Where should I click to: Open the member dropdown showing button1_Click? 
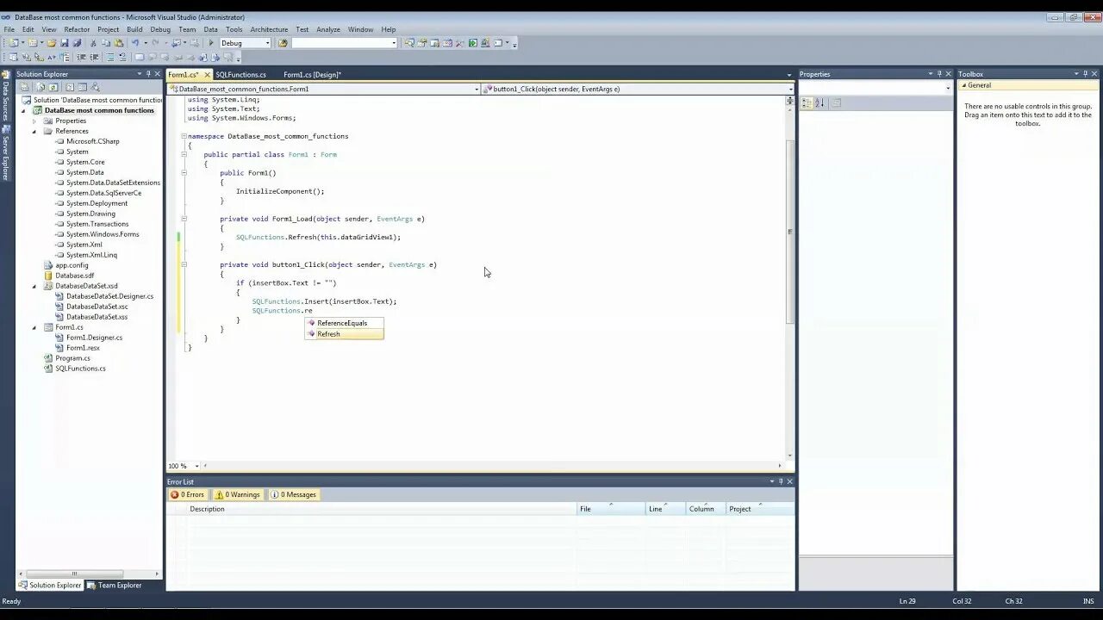tap(791, 89)
